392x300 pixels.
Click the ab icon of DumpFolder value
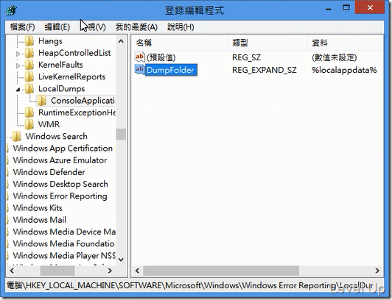(x=139, y=70)
